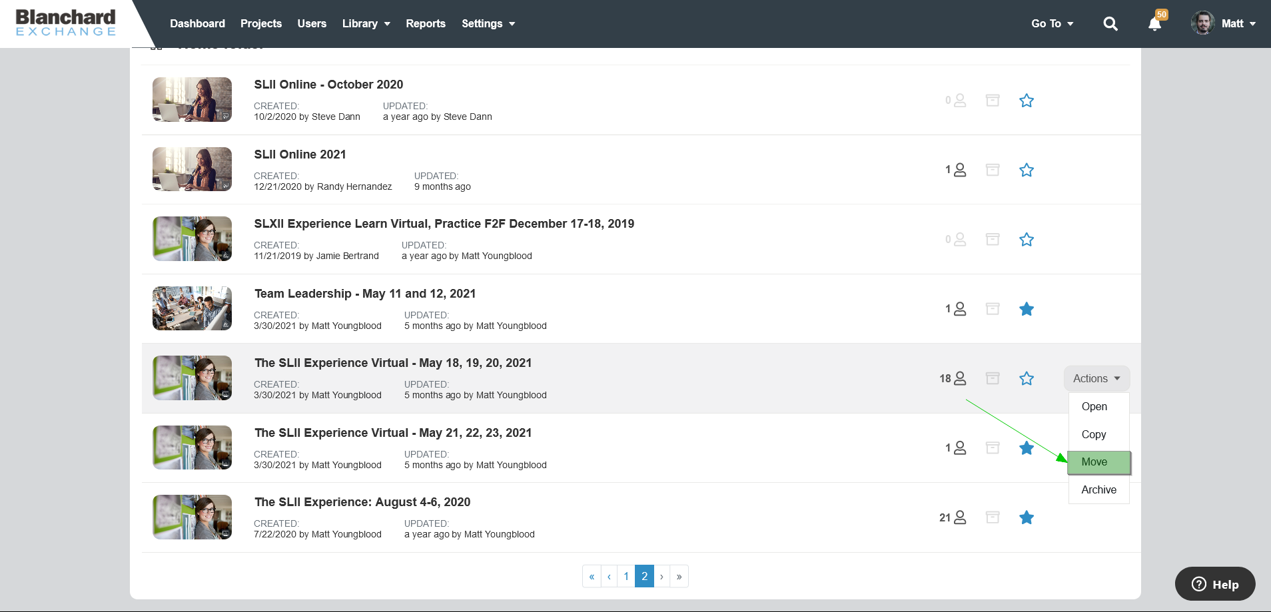Click Matt's profile avatar picture

1203,23
